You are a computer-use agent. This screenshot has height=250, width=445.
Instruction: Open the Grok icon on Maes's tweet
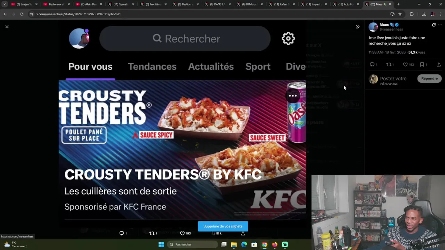[x=434, y=25]
